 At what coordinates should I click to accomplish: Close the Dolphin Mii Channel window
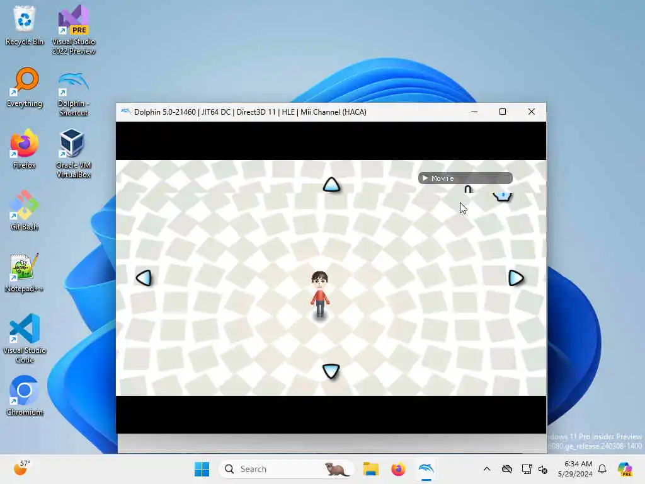[532, 112]
